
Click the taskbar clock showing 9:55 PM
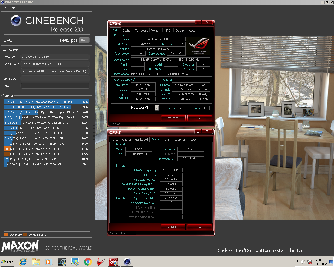coord(321,262)
